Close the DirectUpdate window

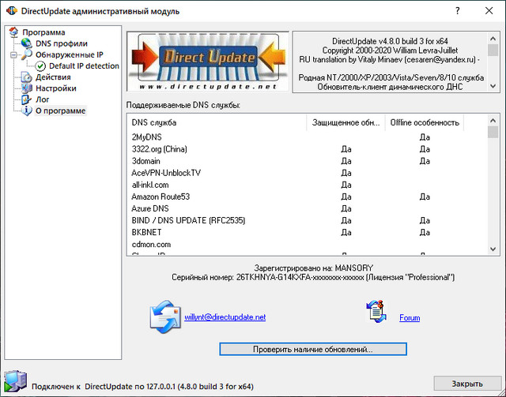(x=489, y=10)
